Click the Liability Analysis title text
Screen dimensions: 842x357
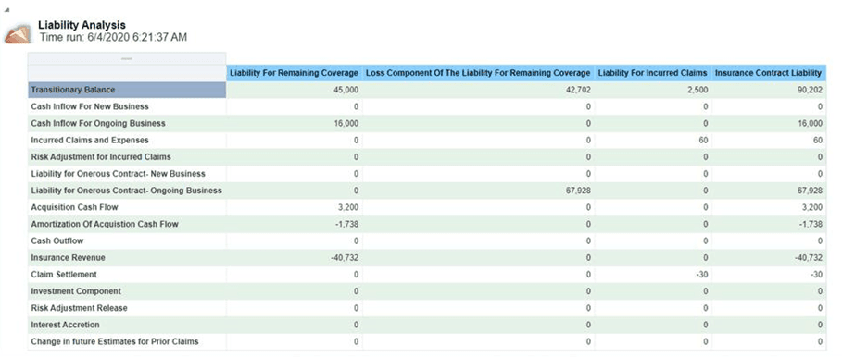pyautogui.click(x=82, y=25)
